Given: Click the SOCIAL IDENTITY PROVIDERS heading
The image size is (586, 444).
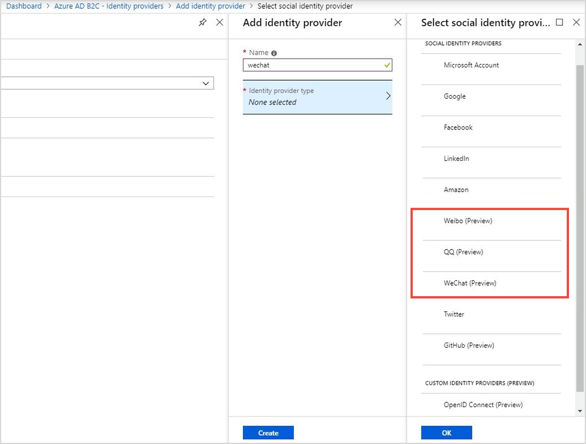Looking at the screenshot, I should 463,43.
